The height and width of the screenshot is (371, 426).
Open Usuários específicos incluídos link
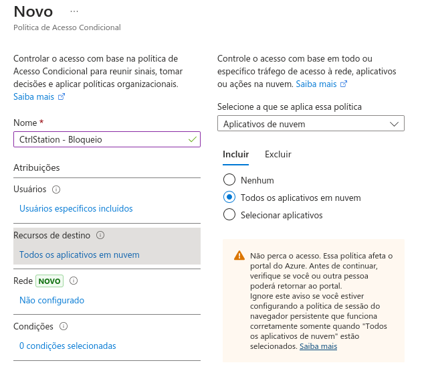pos(76,208)
